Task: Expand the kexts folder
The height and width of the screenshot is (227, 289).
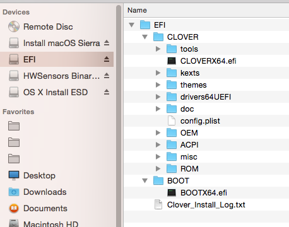Action: point(158,73)
